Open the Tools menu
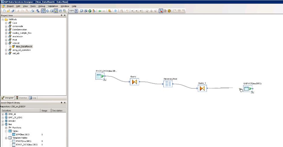The width and height of the screenshot is (283, 147). [33, 6]
